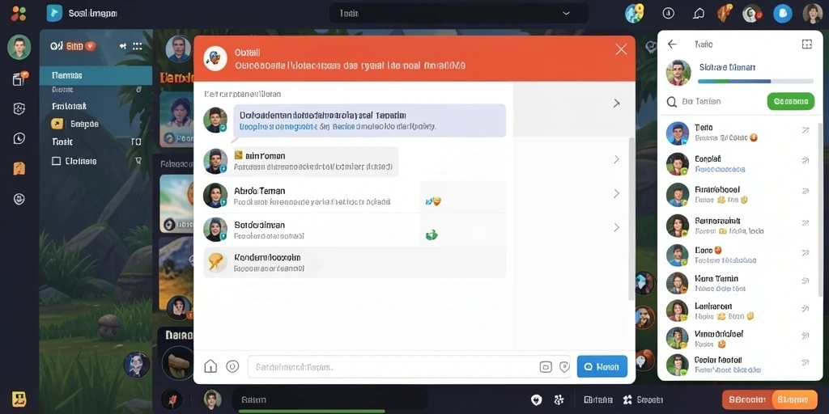Expand the chevron on the Abido Teman row
The image size is (829, 414).
(x=616, y=194)
